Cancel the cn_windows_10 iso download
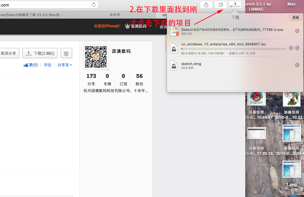 click(x=291, y=48)
